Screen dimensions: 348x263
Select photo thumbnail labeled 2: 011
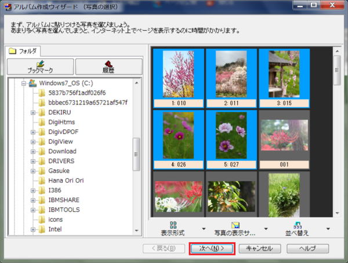231,78
